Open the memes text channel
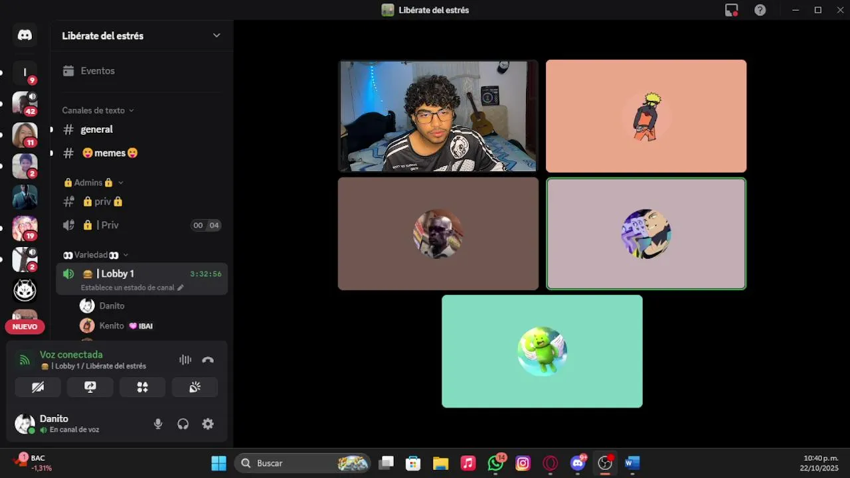This screenshot has width=850, height=478. [x=141, y=153]
